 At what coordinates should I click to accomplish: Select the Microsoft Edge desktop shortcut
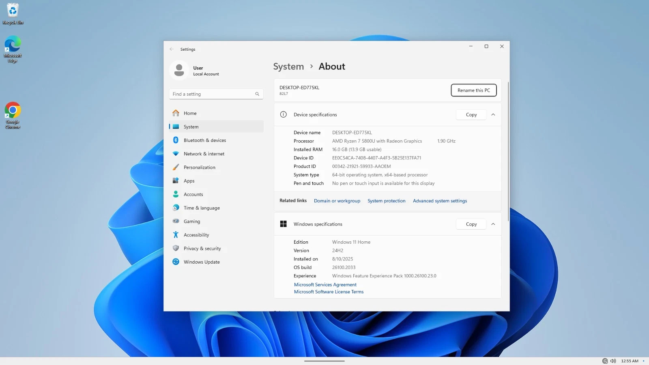pyautogui.click(x=13, y=49)
